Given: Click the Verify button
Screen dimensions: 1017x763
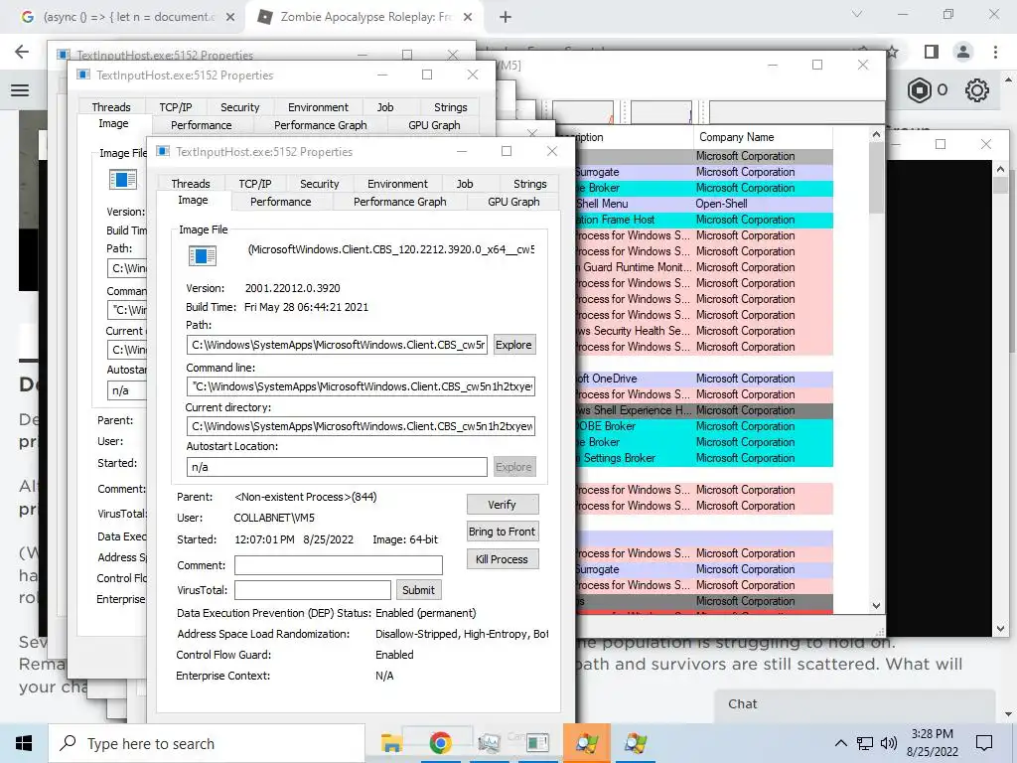Looking at the screenshot, I should pos(502,504).
